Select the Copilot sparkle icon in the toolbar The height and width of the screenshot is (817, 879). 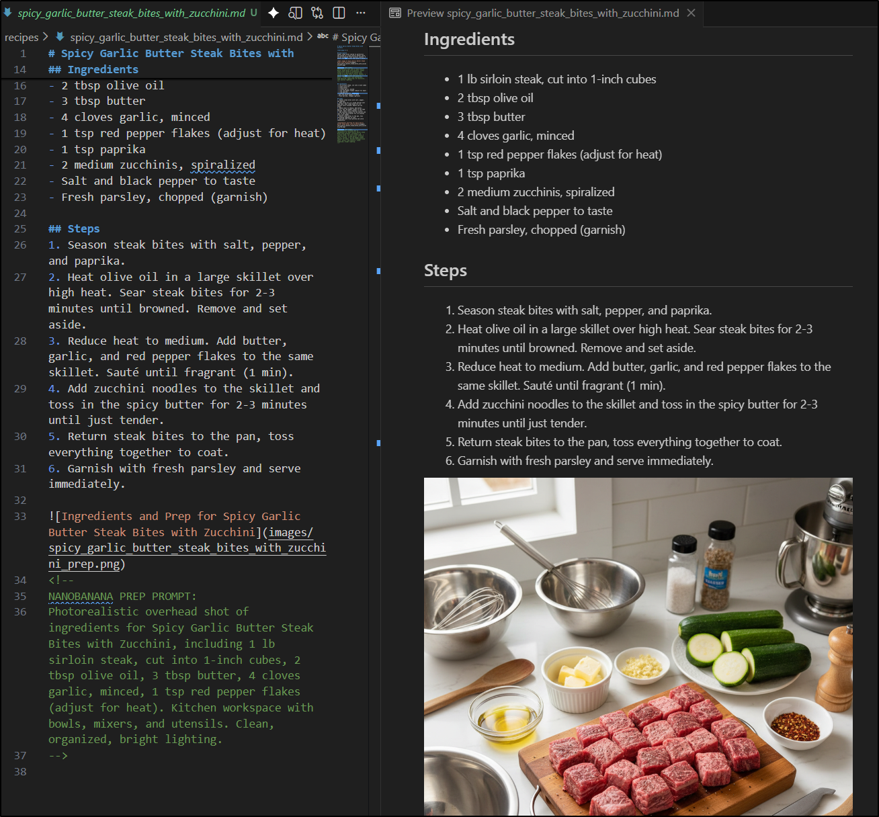click(274, 13)
